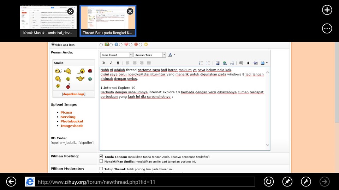
Task: Open the Ukuran Teks size dropdown
Action: 149,55
